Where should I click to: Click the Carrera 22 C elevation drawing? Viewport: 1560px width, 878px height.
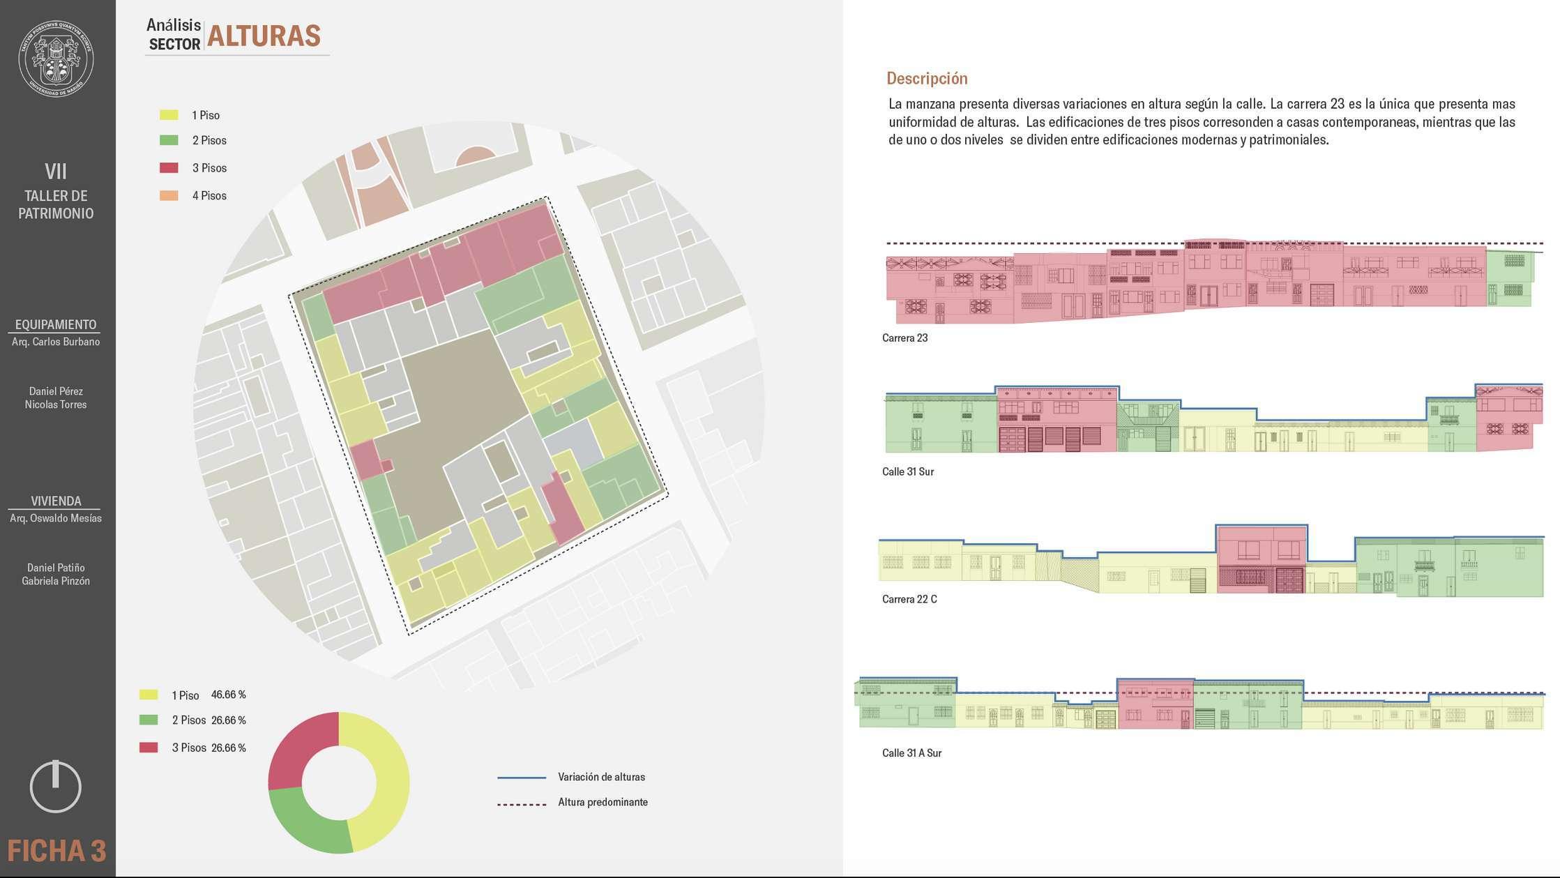[1211, 561]
